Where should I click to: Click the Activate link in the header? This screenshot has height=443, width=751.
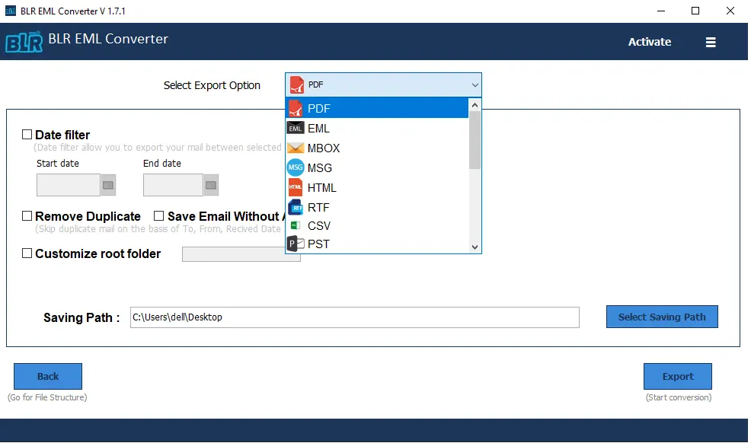pos(650,42)
